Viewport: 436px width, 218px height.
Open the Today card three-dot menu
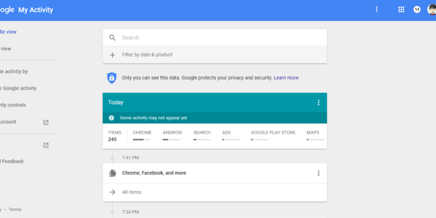point(318,103)
